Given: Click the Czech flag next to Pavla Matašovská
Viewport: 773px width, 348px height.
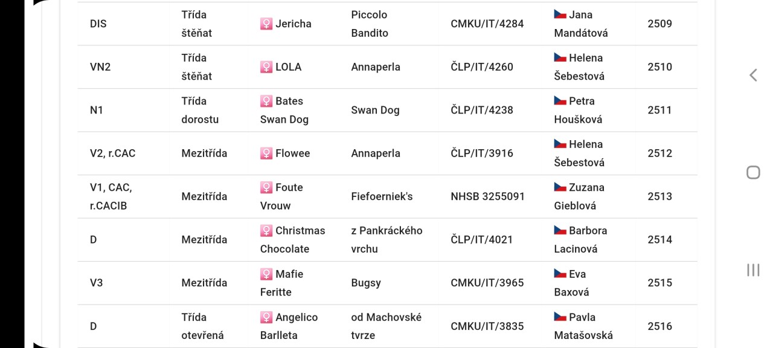Looking at the screenshot, I should pyautogui.click(x=560, y=317).
